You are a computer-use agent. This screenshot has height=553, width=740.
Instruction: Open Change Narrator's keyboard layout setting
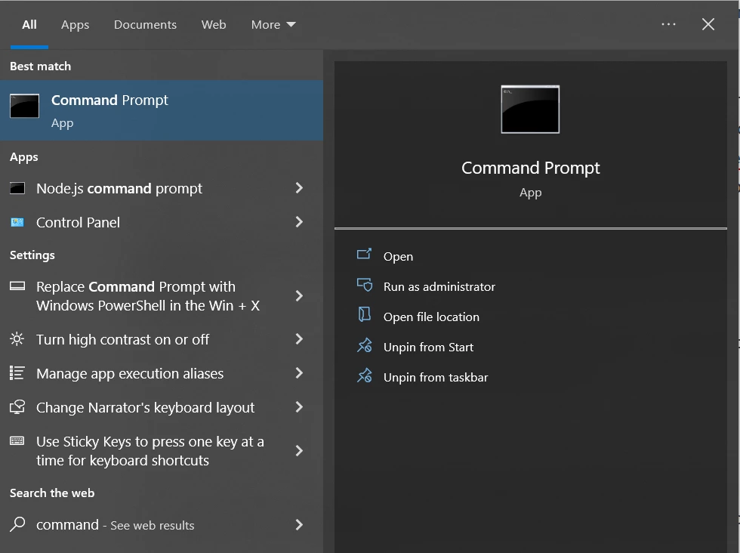click(145, 408)
